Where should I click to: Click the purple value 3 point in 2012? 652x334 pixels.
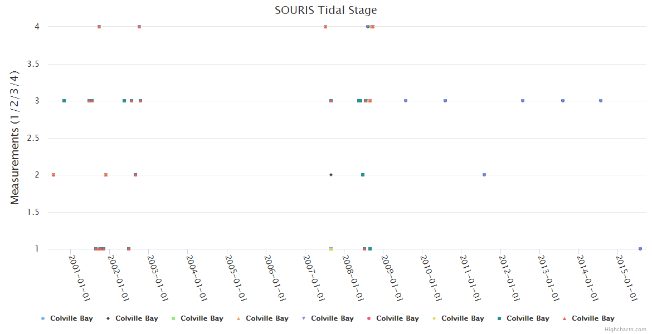pyautogui.click(x=523, y=101)
